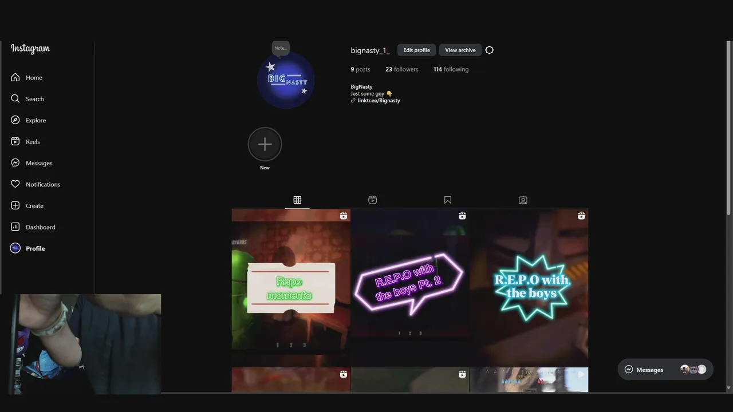This screenshot has height=412, width=733.
Task: Switch to the Saved bookmark tab
Action: pyautogui.click(x=448, y=200)
